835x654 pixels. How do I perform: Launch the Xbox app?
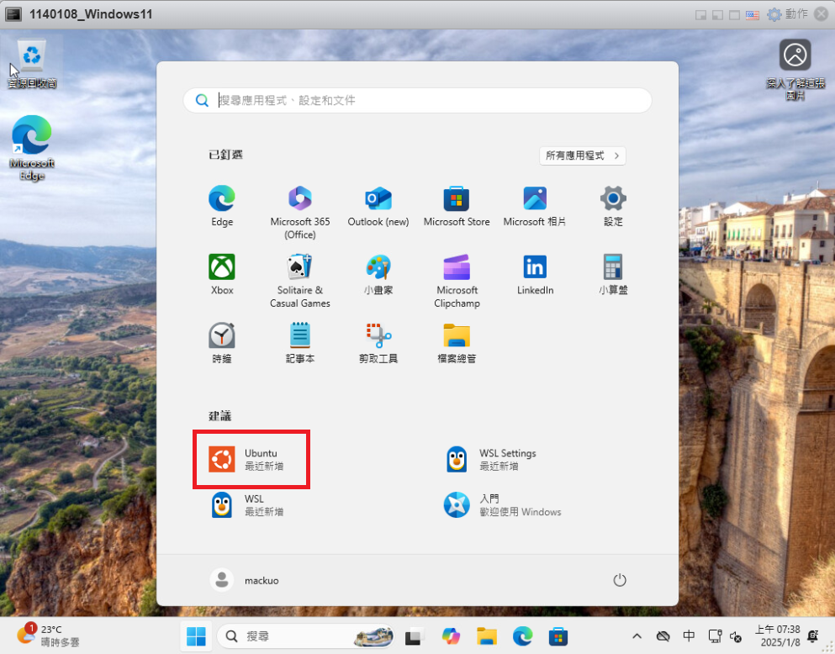(221, 275)
